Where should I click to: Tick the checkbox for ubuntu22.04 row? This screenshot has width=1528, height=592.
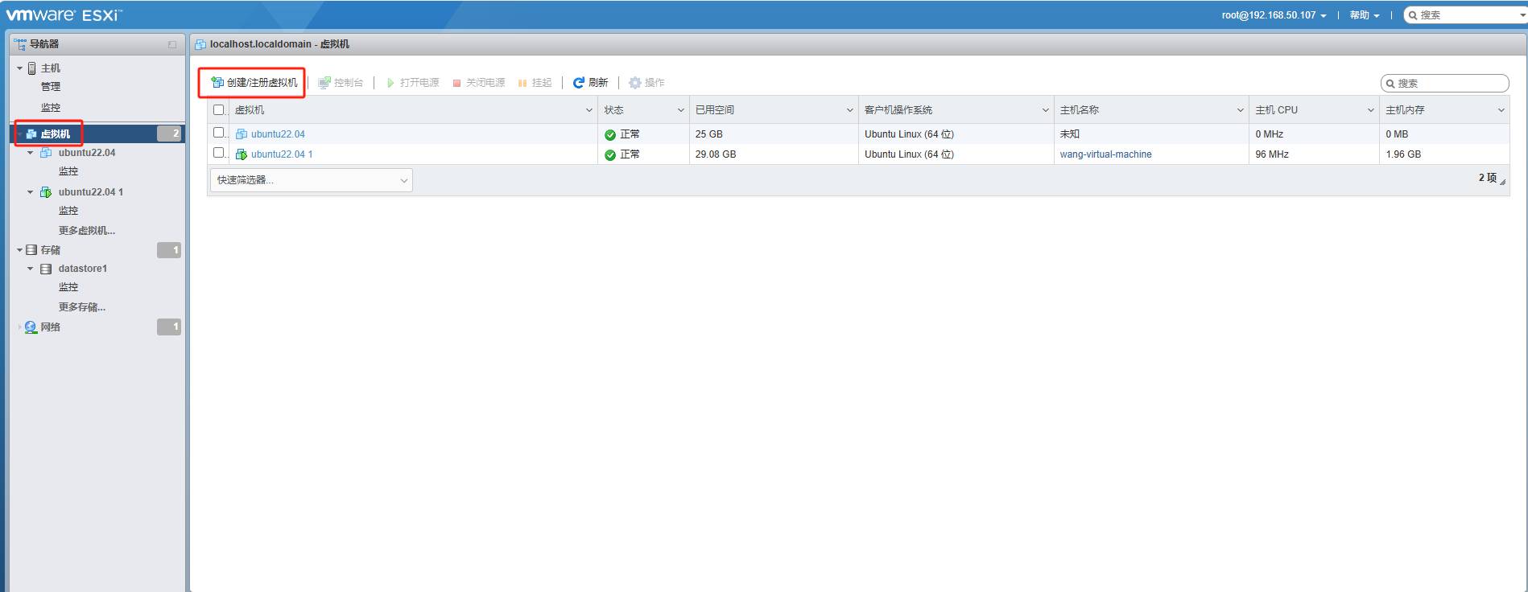tap(218, 133)
